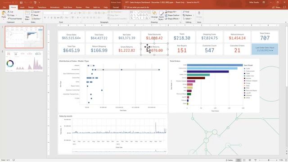288x162 pixels.
Task: Switch to Slide Sorter view
Action: coord(244,160)
